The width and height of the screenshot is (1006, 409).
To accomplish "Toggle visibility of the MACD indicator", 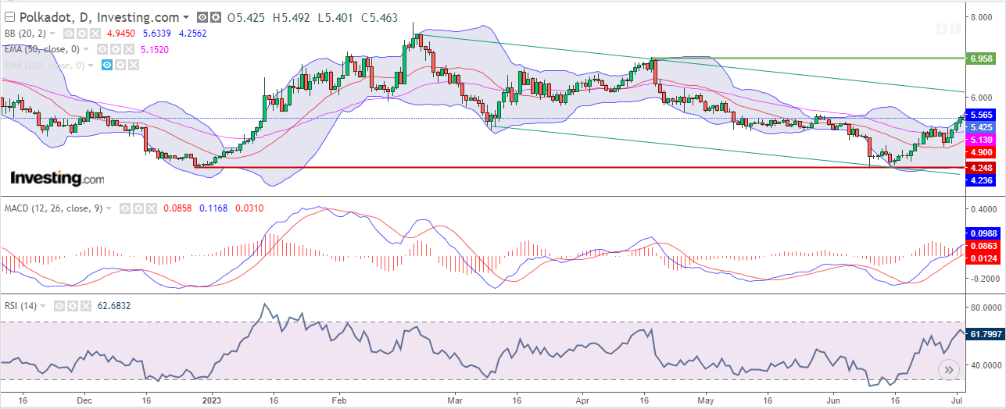I will tap(125, 208).
